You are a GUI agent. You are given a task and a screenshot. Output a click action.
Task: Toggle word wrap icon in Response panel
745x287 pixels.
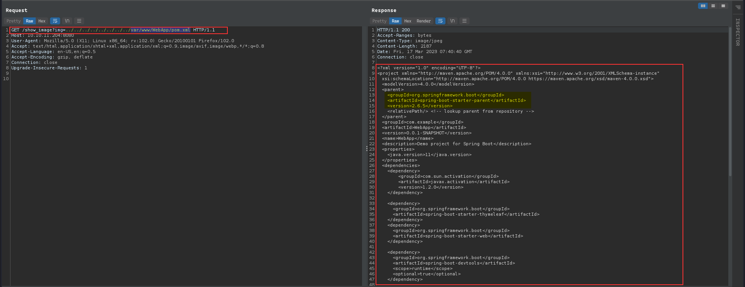tap(440, 21)
